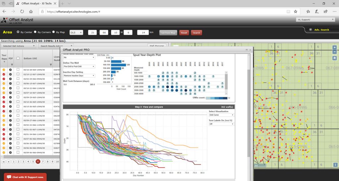Click tour report status icon for 00/10-36-065-10W6/00
339x181 pixels.
point(4,102)
